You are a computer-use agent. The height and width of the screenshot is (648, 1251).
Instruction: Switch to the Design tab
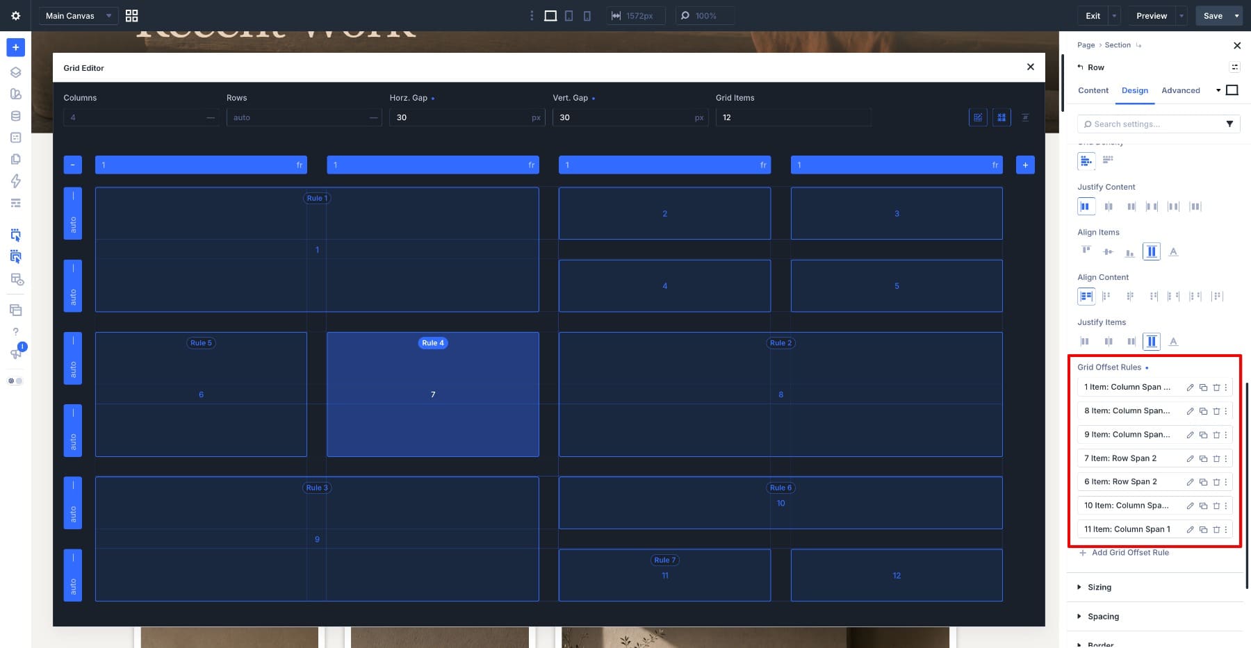[1135, 90]
